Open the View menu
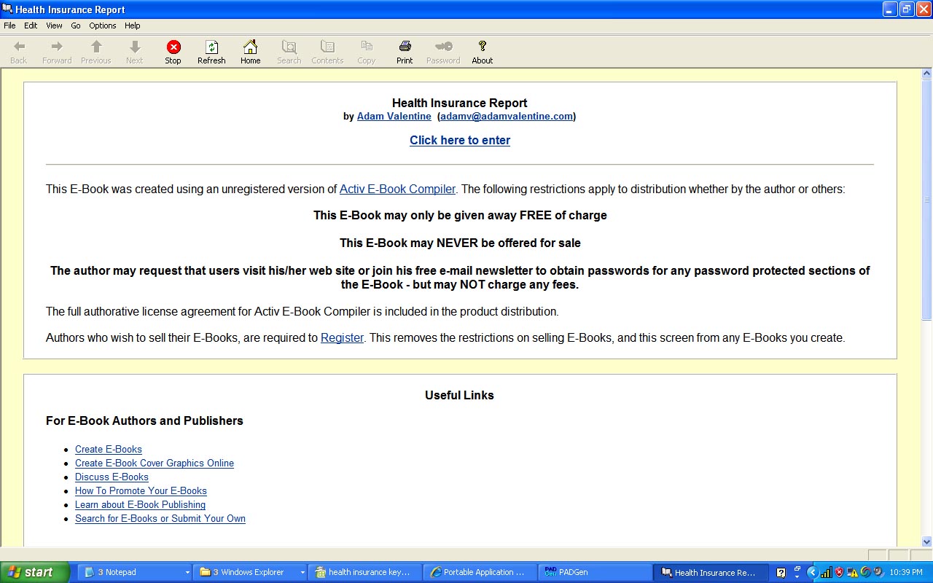Screen dimensions: 933x583 click(x=54, y=26)
